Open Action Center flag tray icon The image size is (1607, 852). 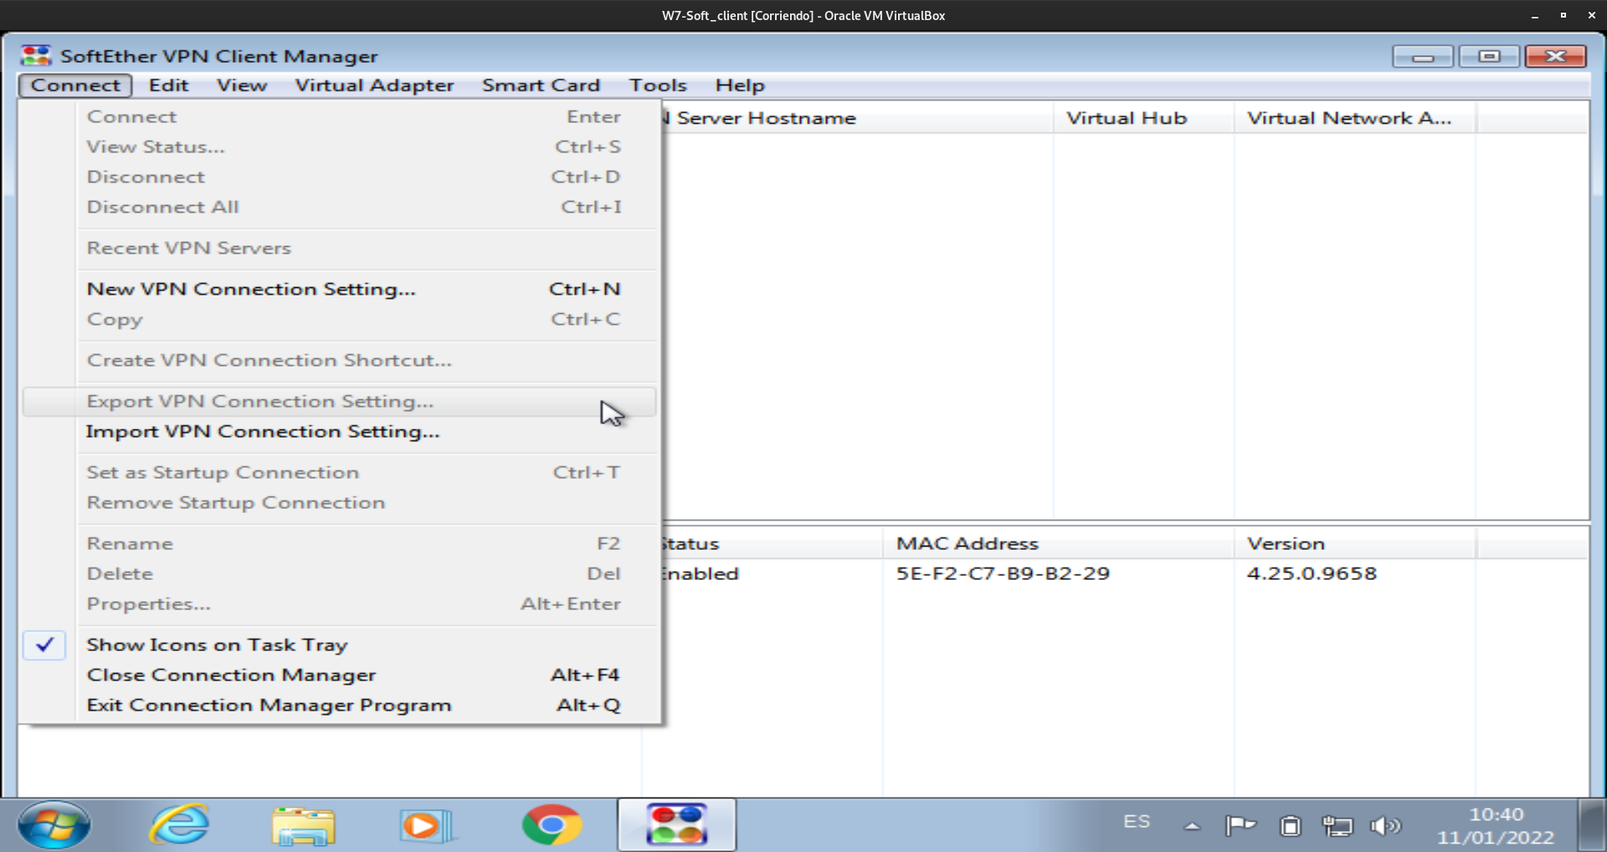1240,826
